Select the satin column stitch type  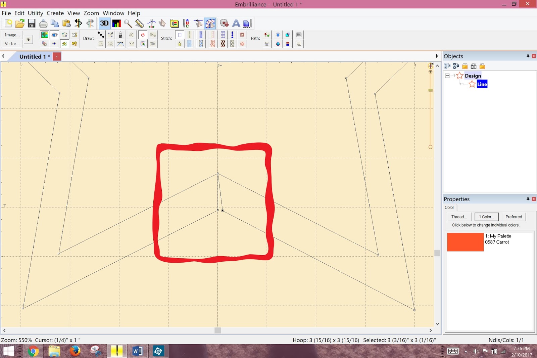[201, 35]
